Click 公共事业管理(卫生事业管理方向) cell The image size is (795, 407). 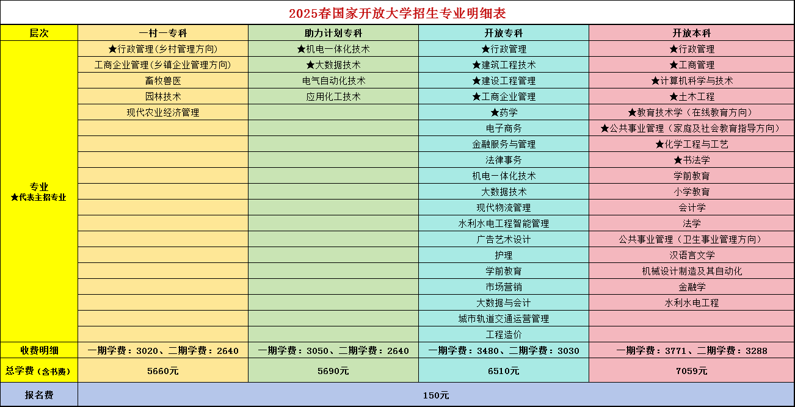tap(692, 239)
